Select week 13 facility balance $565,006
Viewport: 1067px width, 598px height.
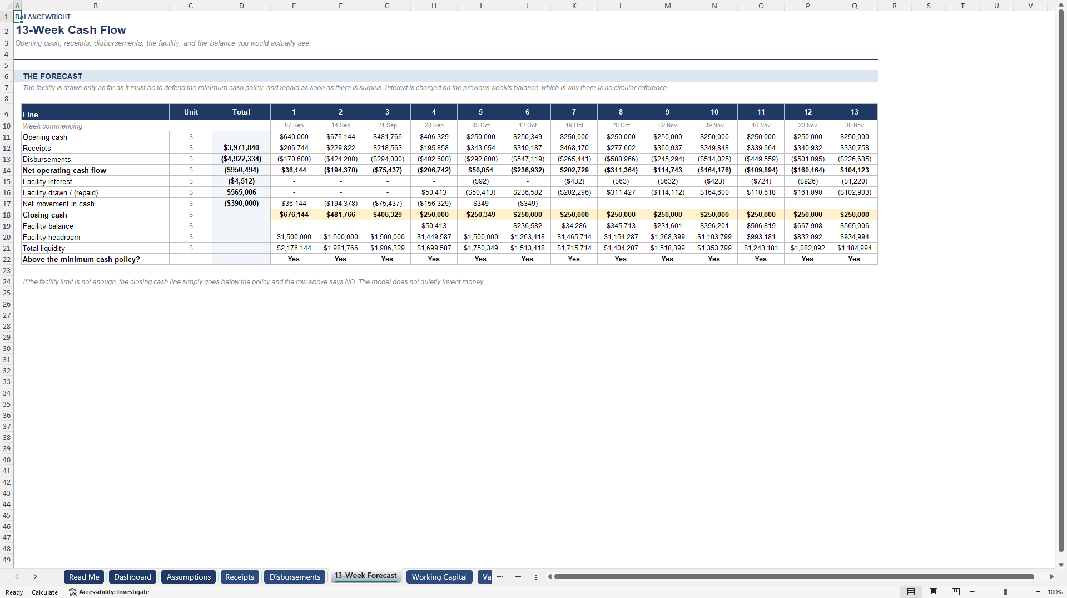854,226
